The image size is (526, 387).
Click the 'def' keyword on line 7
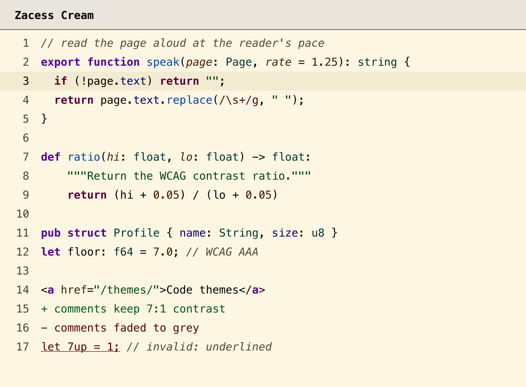(51, 157)
